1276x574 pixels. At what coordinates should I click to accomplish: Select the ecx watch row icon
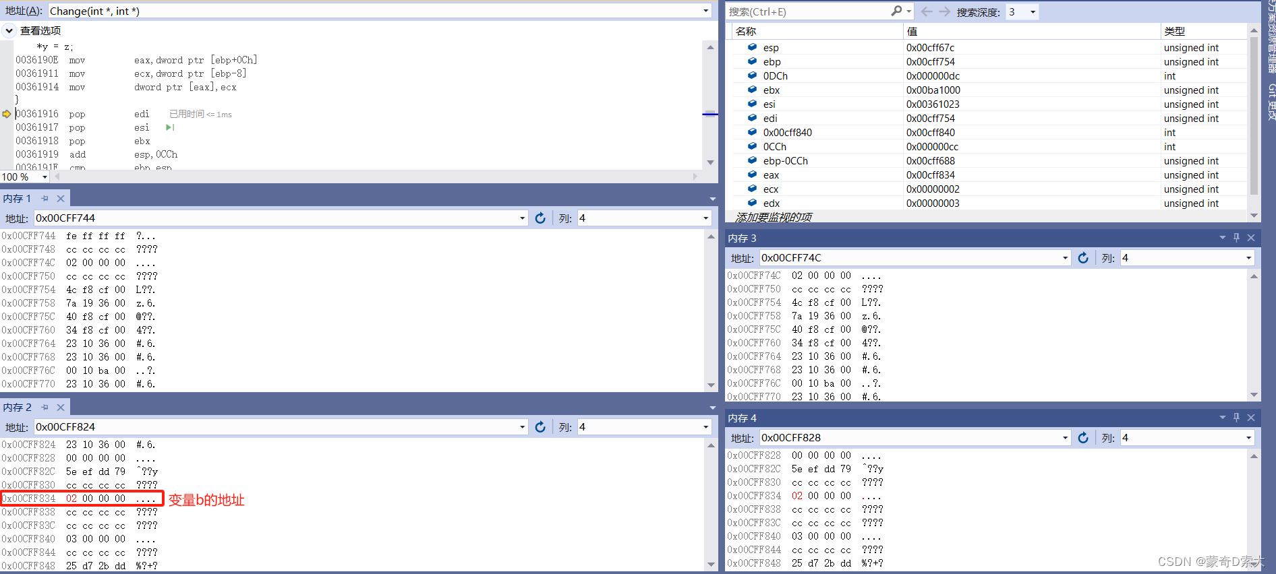tap(752, 189)
